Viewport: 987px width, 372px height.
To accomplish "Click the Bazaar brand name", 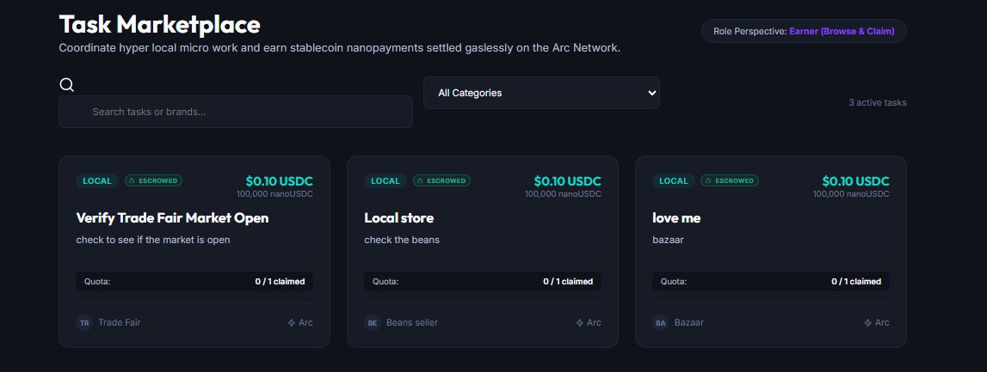I will point(689,323).
